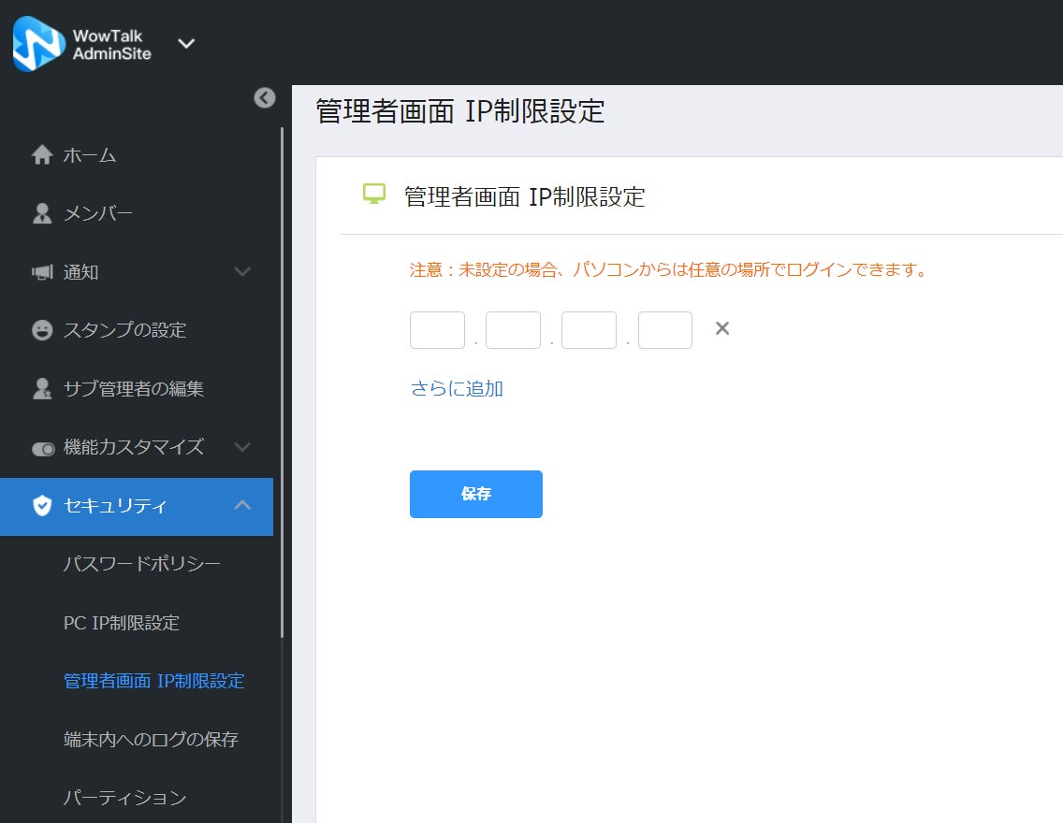Image resolution: width=1063 pixels, height=823 pixels.
Task: Open dropdown arrow next to AdminSite title
Action: tap(186, 44)
